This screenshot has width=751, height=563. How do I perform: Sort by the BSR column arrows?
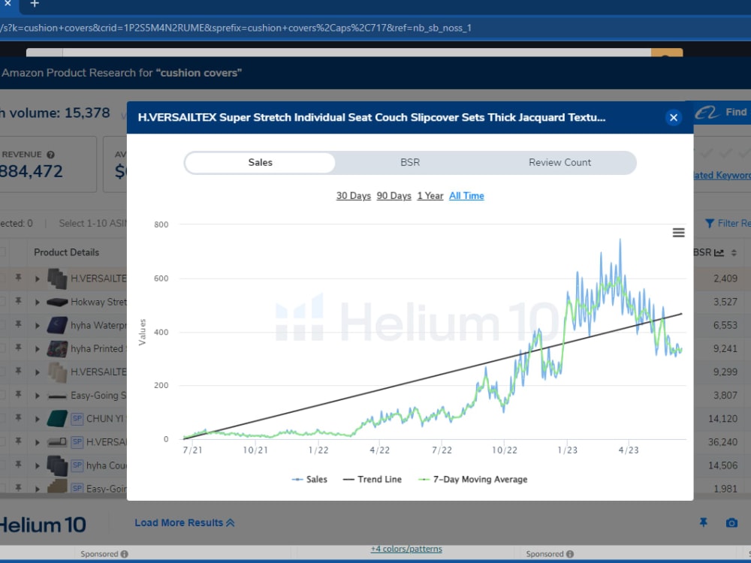tap(734, 253)
